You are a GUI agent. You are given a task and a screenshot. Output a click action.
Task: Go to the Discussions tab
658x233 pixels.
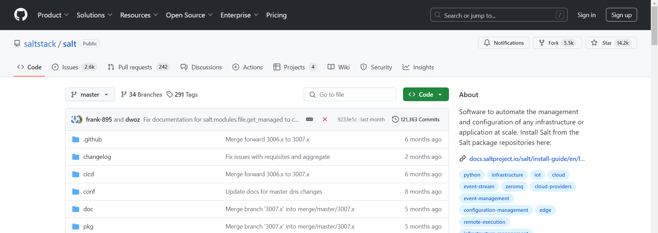pyautogui.click(x=201, y=67)
